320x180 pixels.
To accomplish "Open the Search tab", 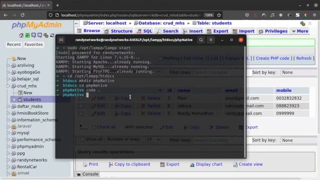I will (168, 31).
